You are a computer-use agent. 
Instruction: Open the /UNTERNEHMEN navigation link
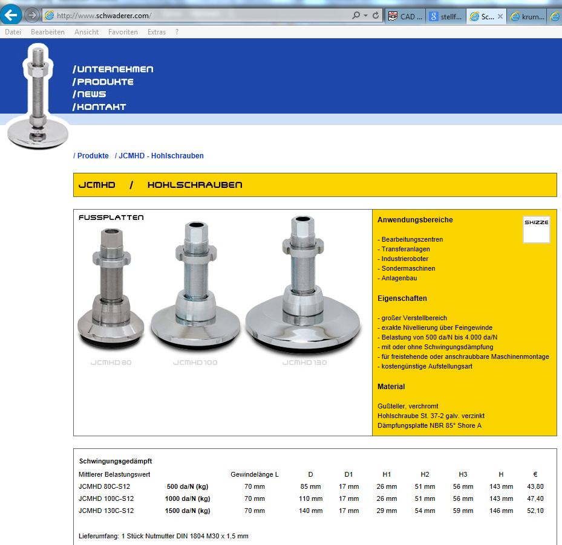click(x=113, y=69)
